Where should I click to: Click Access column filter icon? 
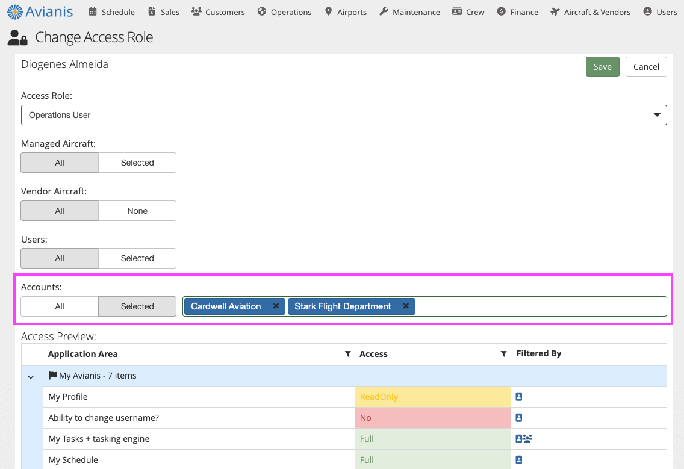click(x=503, y=354)
